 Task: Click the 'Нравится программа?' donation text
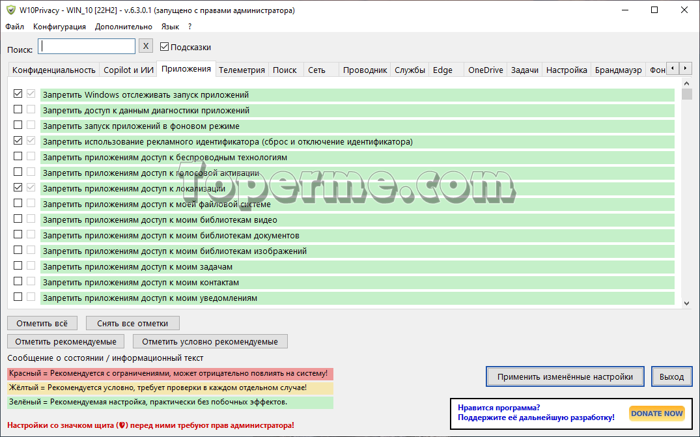pos(499,408)
